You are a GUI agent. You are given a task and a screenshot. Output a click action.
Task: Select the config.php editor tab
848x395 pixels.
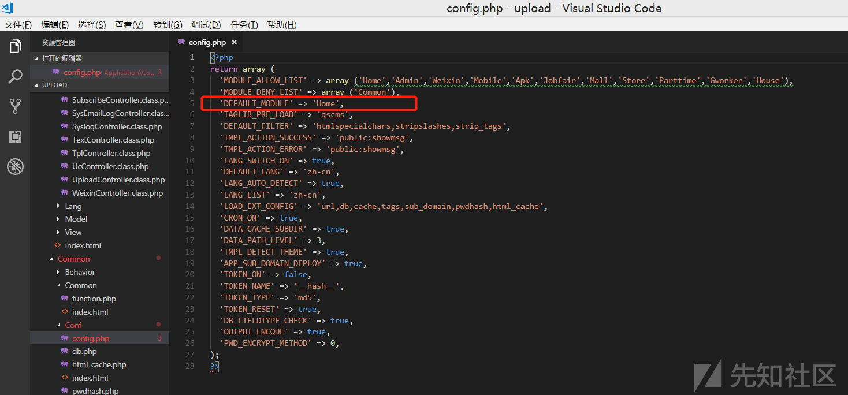[207, 43]
